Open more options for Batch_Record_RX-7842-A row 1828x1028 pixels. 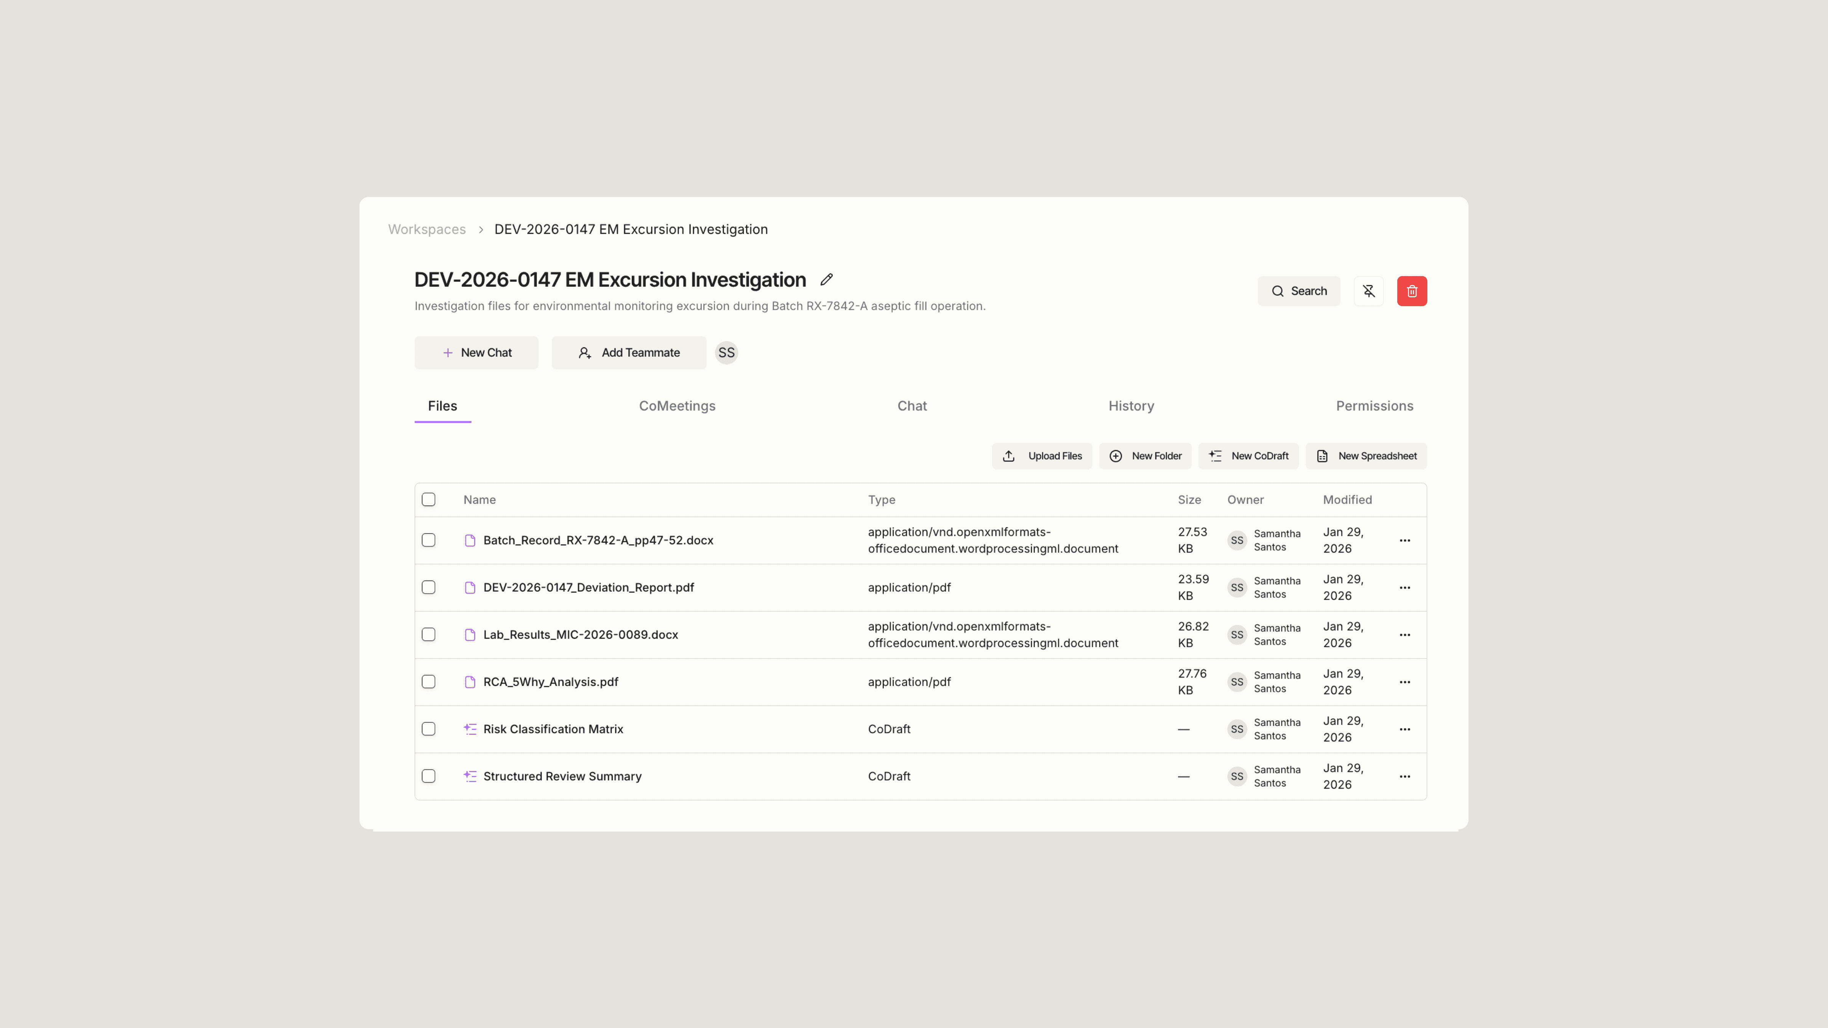point(1405,541)
